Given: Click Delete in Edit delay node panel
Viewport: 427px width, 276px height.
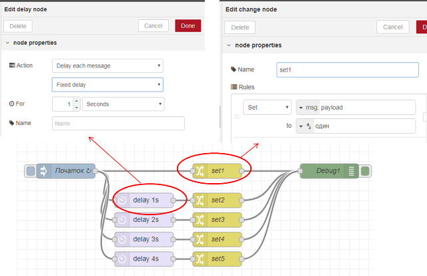Looking at the screenshot, I should (x=18, y=26).
